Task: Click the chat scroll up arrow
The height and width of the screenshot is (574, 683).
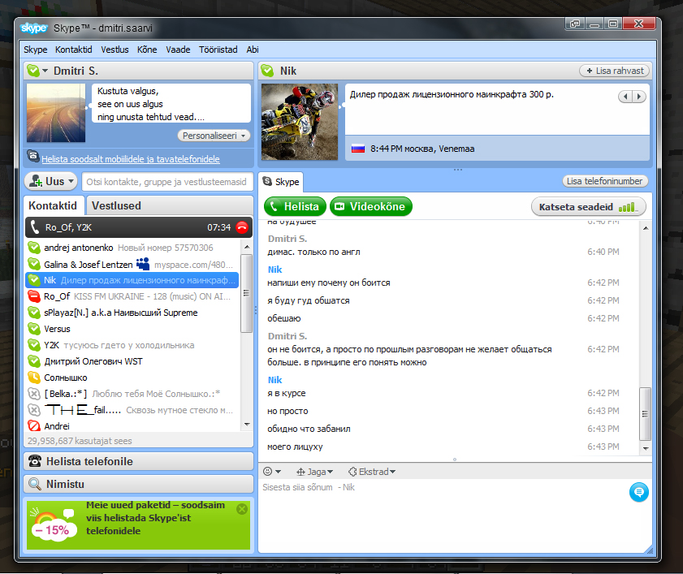Action: (646, 228)
